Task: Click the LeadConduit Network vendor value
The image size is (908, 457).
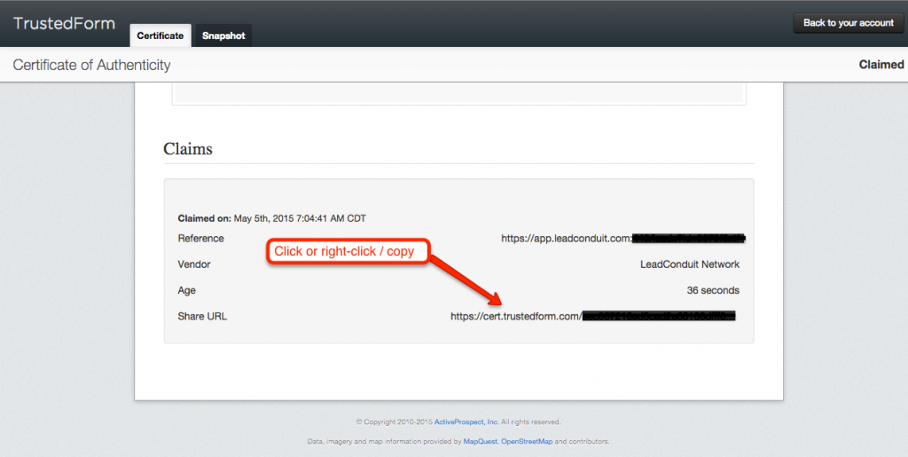Action: tap(690, 264)
